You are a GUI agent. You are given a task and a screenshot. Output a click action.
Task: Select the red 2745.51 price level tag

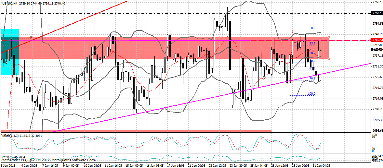click(376, 40)
